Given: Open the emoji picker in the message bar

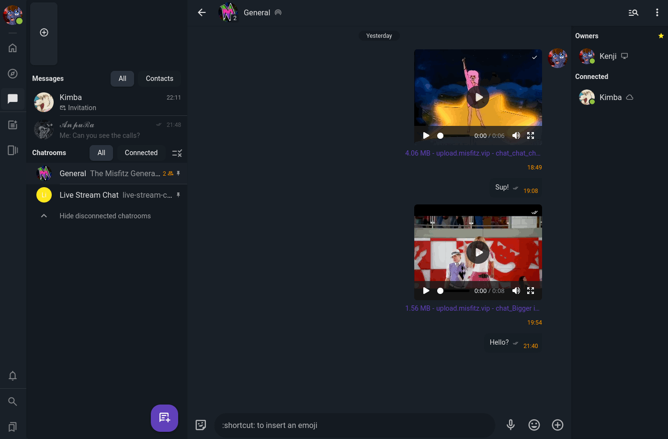Looking at the screenshot, I should (534, 425).
